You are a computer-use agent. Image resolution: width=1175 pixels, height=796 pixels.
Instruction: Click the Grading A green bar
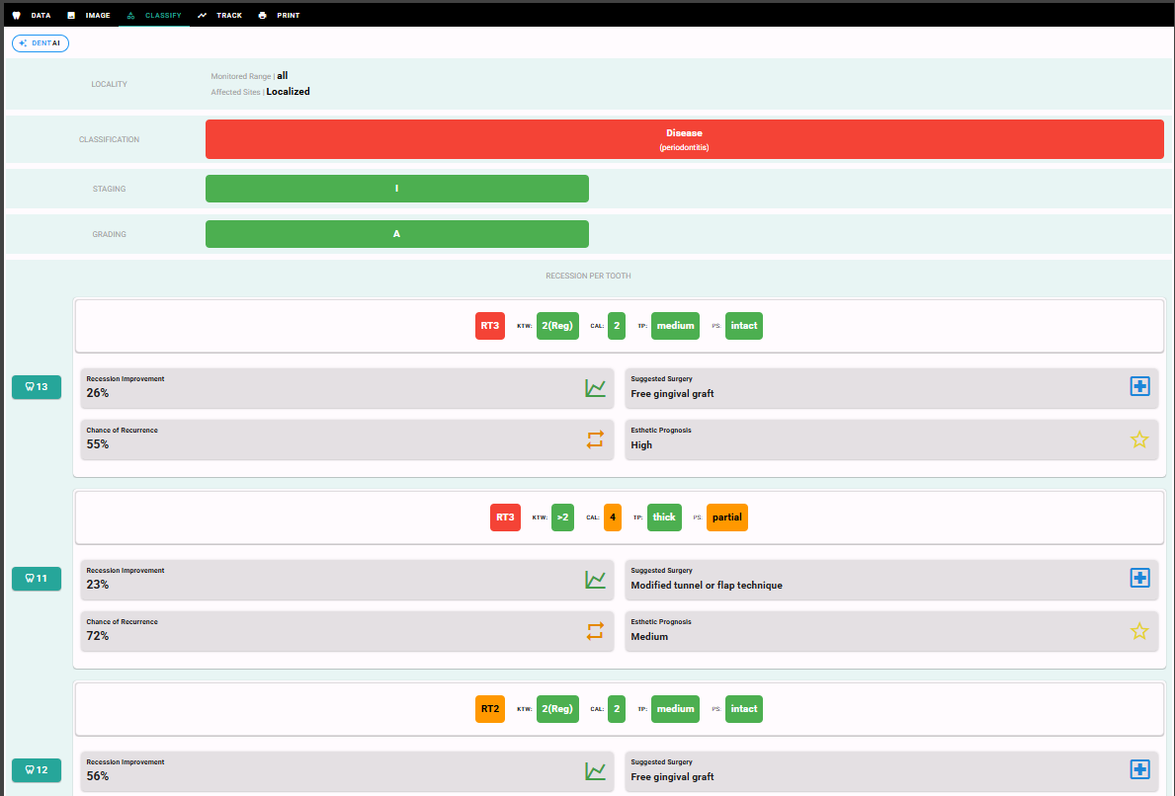tap(397, 234)
